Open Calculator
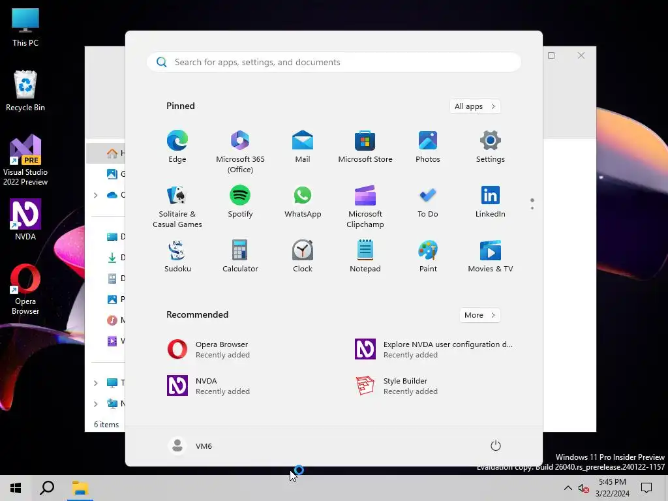The image size is (668, 501). pyautogui.click(x=240, y=256)
